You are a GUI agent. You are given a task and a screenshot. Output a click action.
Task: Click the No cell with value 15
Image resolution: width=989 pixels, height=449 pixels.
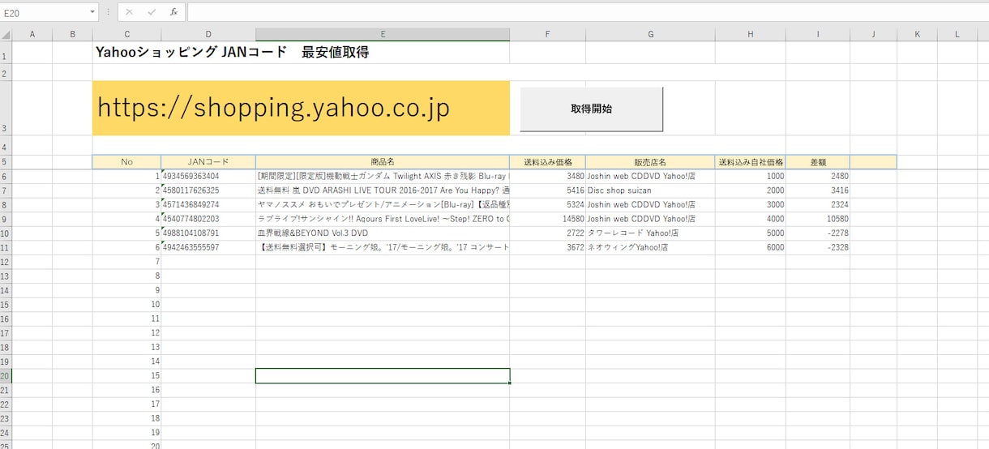[126, 376]
